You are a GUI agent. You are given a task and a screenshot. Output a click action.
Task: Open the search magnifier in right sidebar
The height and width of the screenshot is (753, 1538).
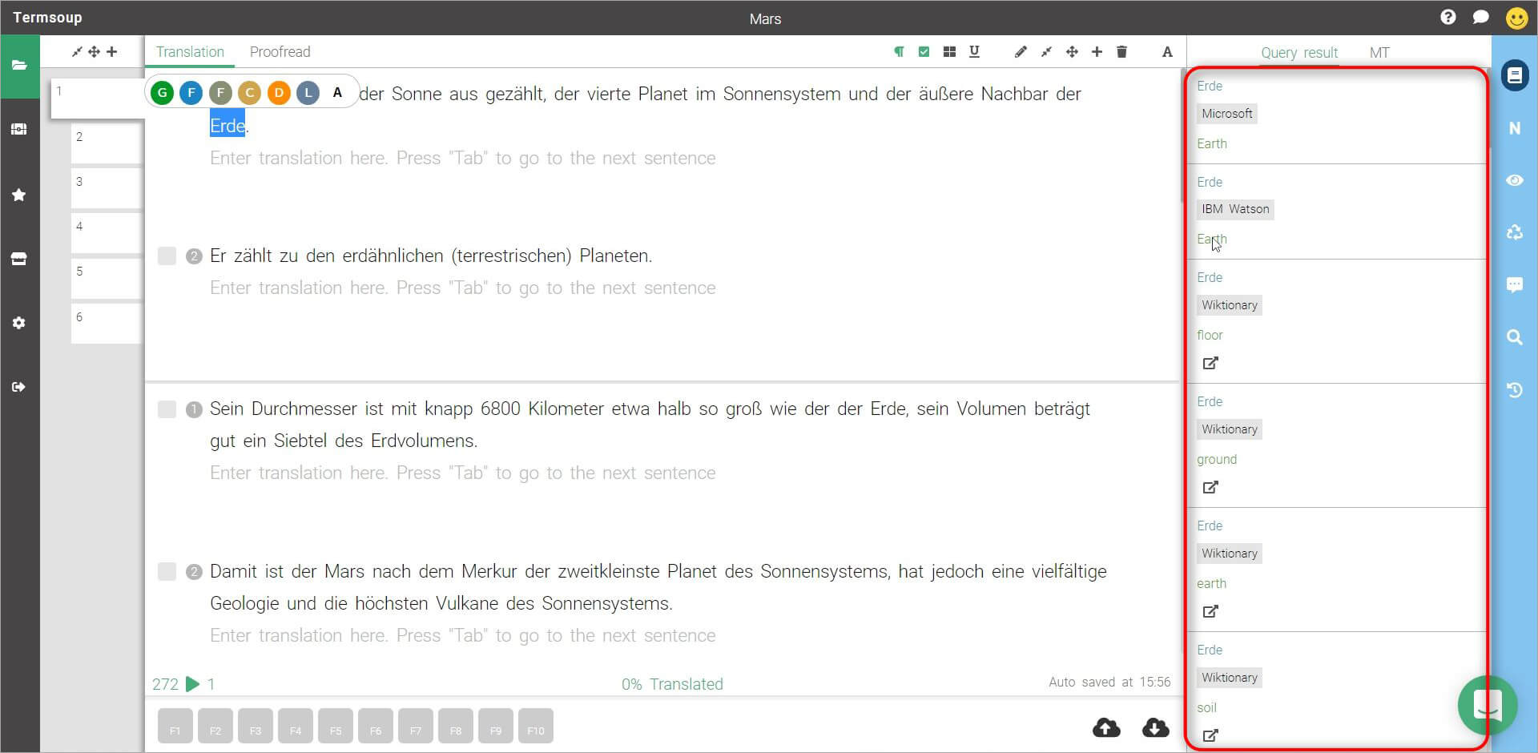point(1515,337)
